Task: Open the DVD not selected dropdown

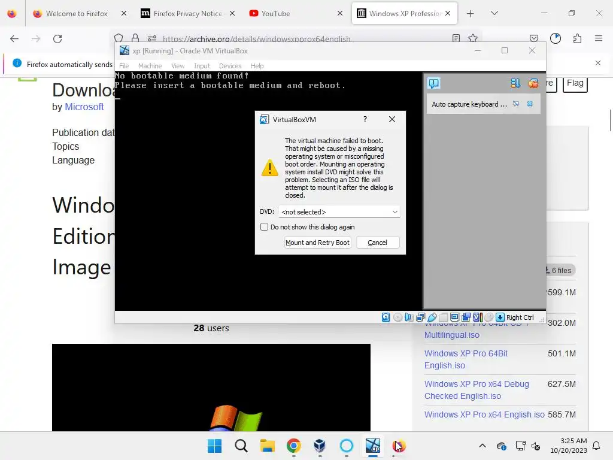Action: 339,212
